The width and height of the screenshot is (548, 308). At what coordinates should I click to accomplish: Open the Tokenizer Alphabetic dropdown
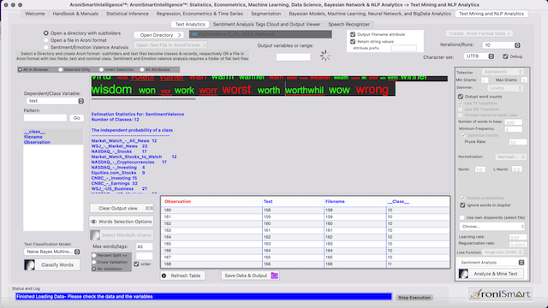[x=503, y=72]
